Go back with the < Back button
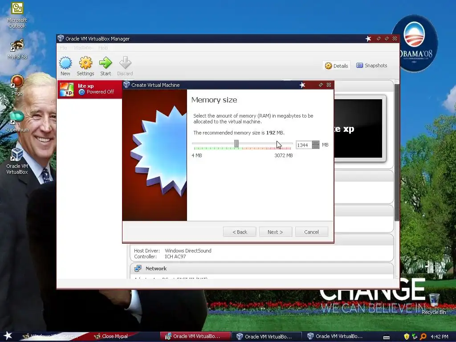This screenshot has height=342, width=456. click(240, 232)
